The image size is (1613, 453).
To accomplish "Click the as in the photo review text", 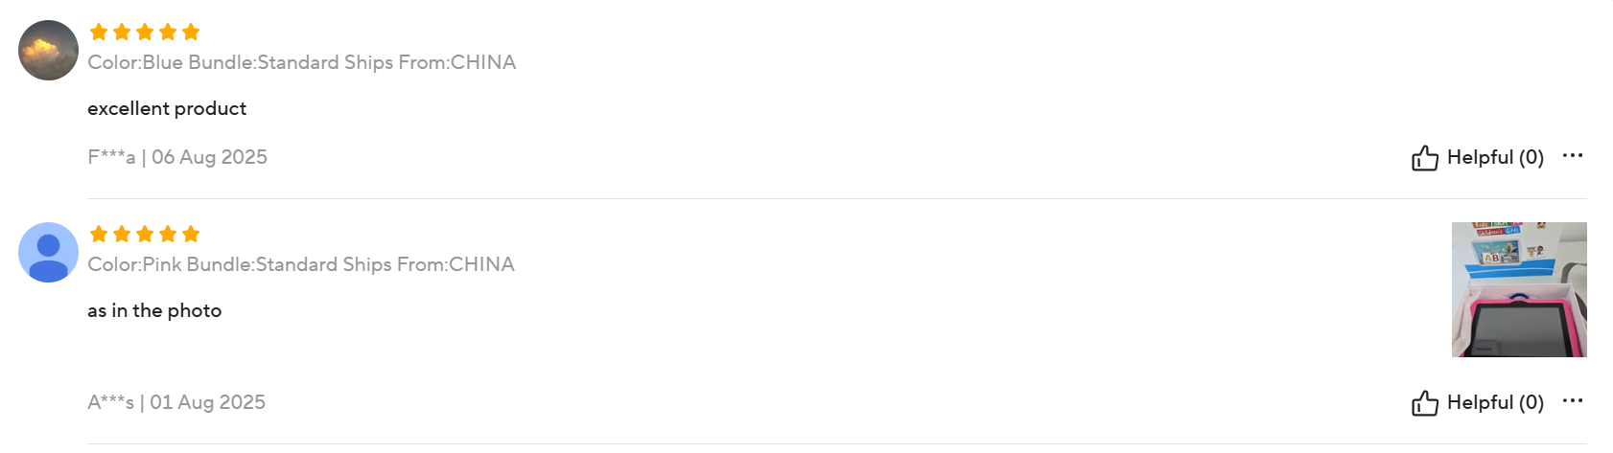I will click(x=154, y=310).
